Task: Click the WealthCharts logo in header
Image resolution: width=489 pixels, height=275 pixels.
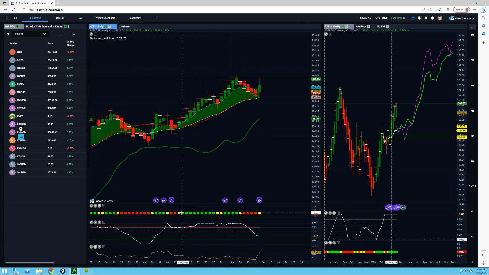Action: click(x=461, y=18)
